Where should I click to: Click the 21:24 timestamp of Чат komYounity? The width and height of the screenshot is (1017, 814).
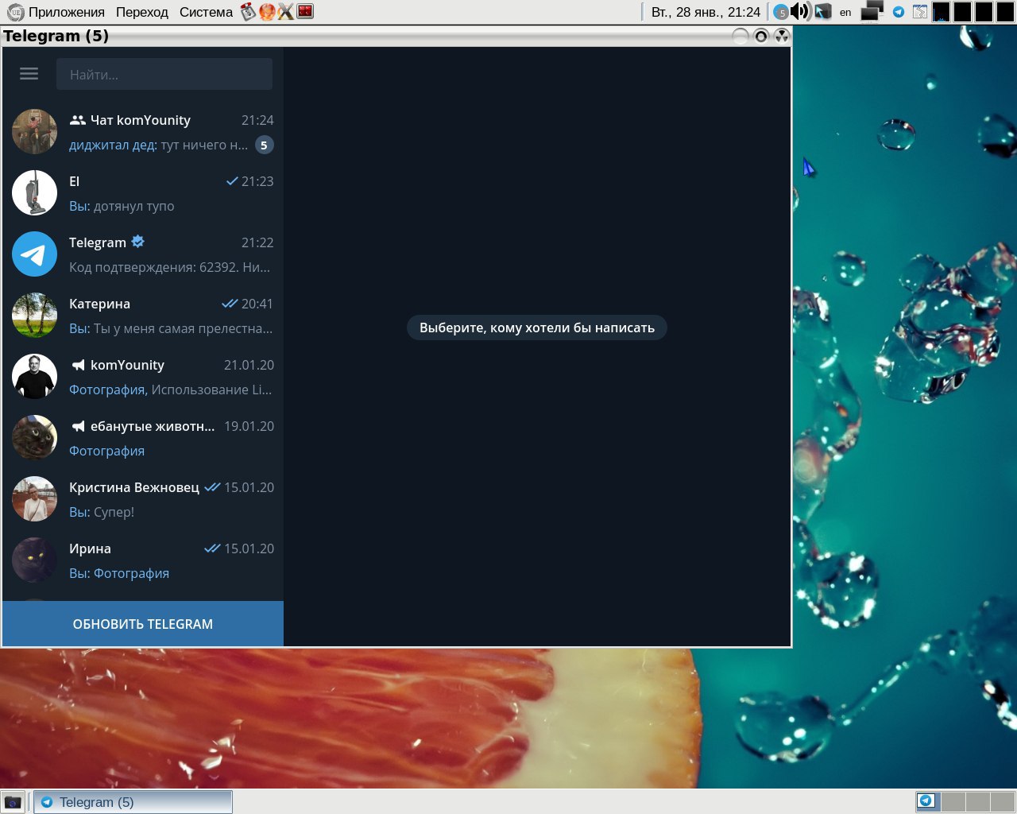(x=257, y=120)
